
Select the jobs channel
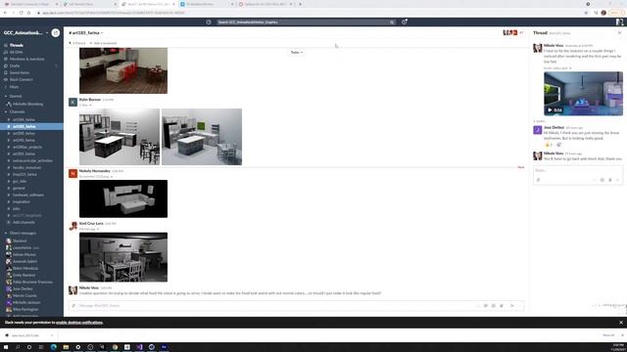point(16,208)
